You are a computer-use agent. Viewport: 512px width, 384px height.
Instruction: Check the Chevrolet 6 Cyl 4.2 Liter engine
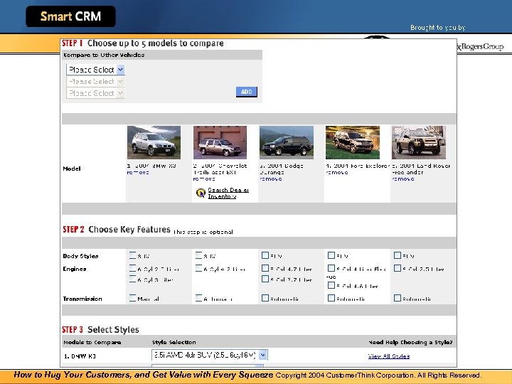click(x=199, y=268)
